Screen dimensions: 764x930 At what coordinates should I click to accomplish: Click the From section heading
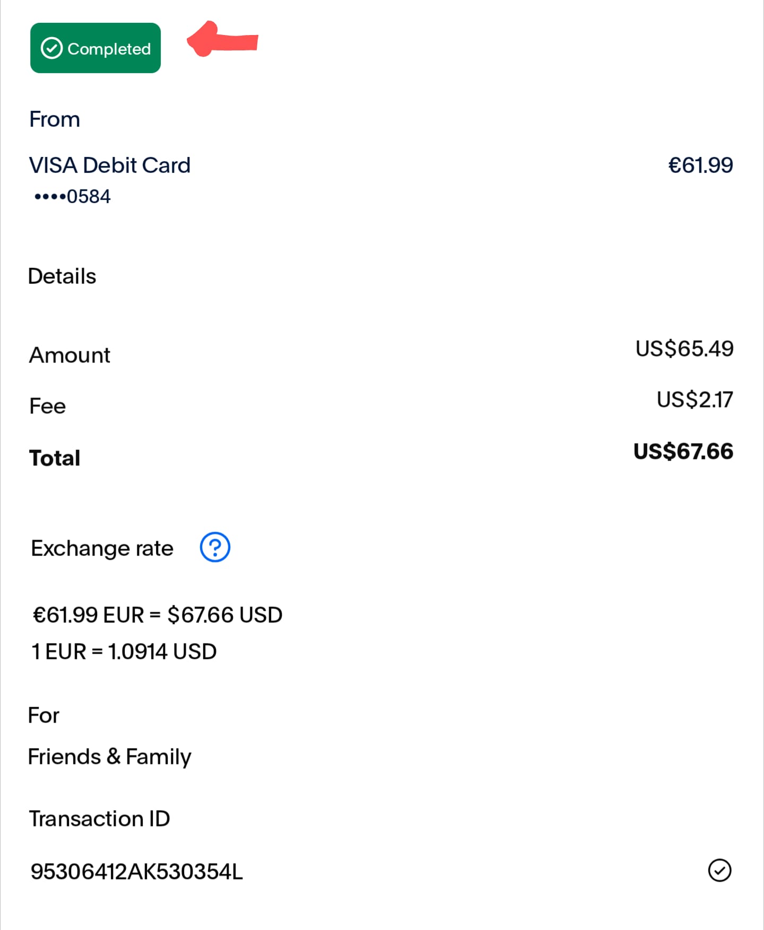point(55,119)
